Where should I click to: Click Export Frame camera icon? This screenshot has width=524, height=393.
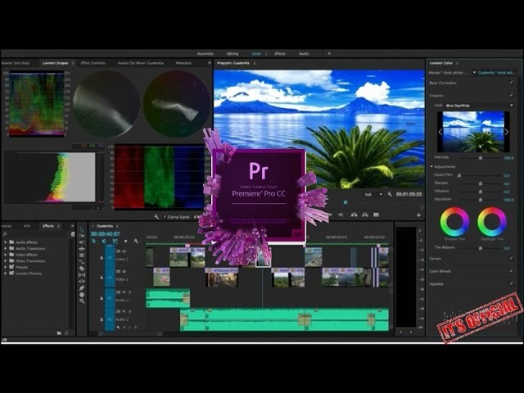pyautogui.click(x=377, y=215)
